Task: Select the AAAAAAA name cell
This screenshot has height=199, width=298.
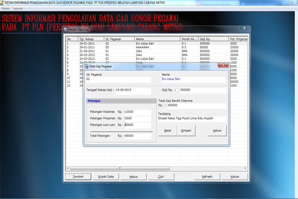Action: coord(143,47)
